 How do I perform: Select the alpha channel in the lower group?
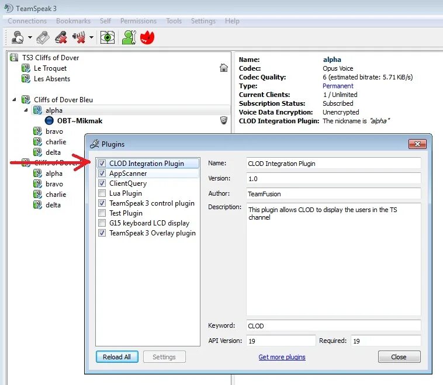click(x=54, y=174)
